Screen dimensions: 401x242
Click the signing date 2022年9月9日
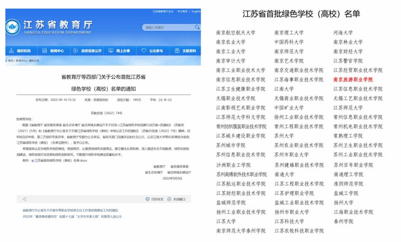173,179
